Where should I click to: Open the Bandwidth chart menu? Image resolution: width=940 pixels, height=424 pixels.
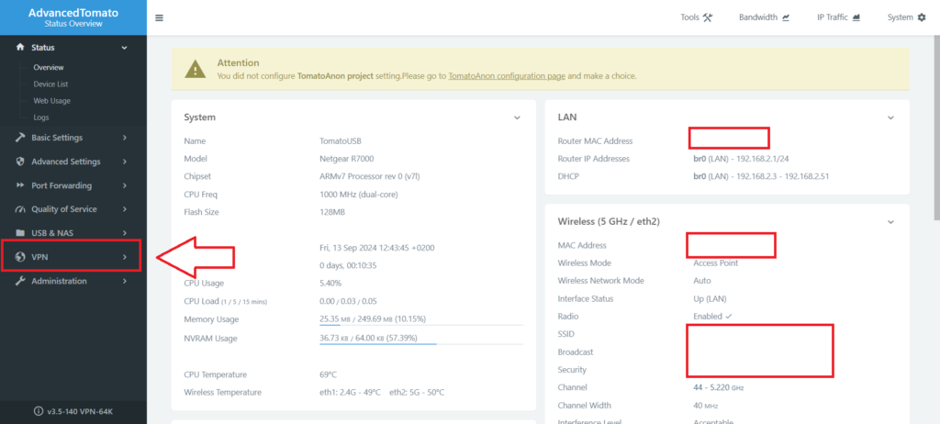click(786, 17)
